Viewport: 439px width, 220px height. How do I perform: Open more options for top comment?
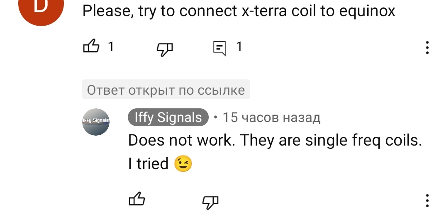click(427, 48)
